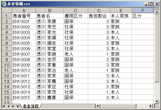Go to next sheet tab navigation arrow

click(x=13, y=106)
